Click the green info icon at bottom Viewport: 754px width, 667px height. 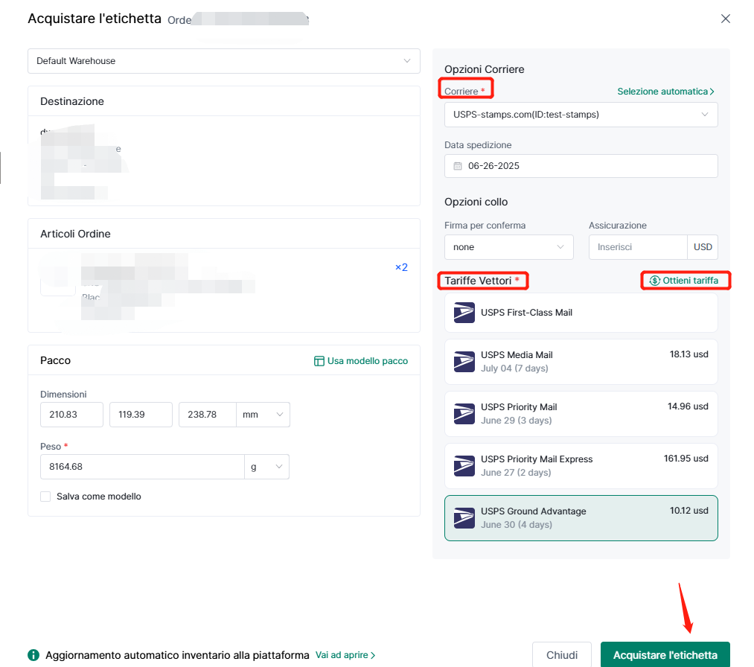33,655
